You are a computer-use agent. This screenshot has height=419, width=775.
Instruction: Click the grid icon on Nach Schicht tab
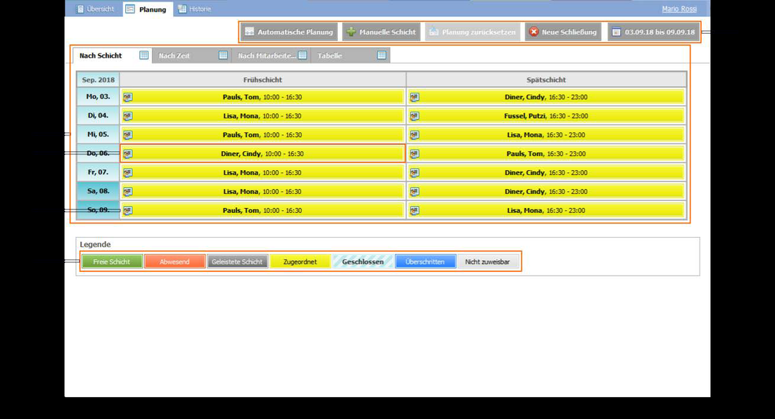(144, 55)
